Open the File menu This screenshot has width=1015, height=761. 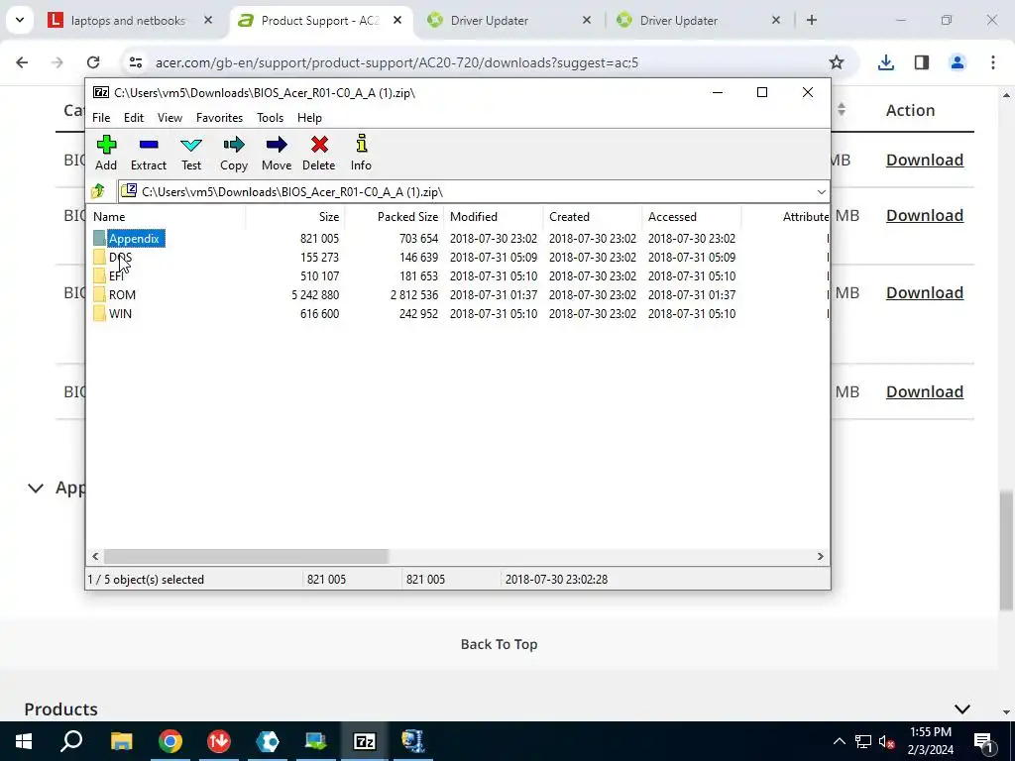101,118
